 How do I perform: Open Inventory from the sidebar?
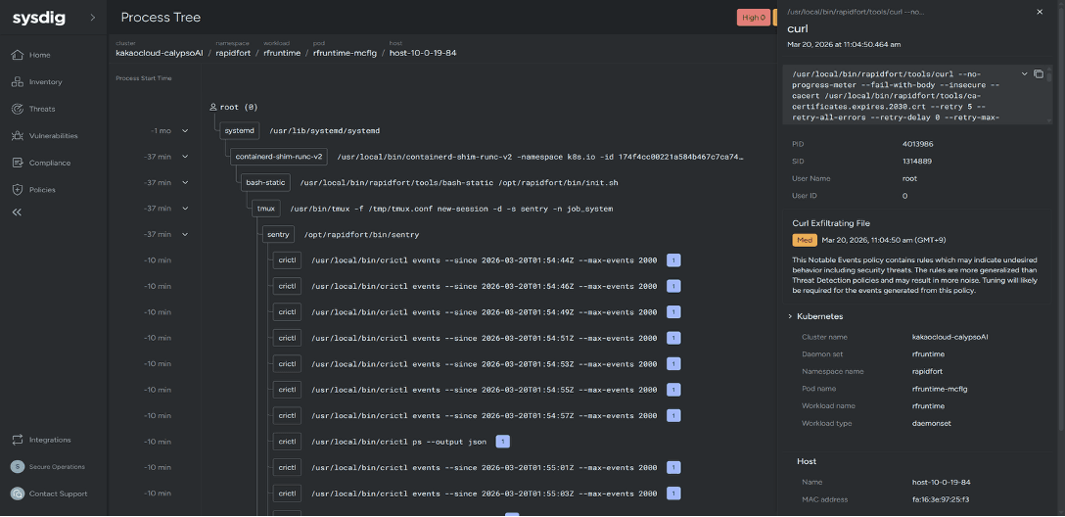[x=45, y=82]
